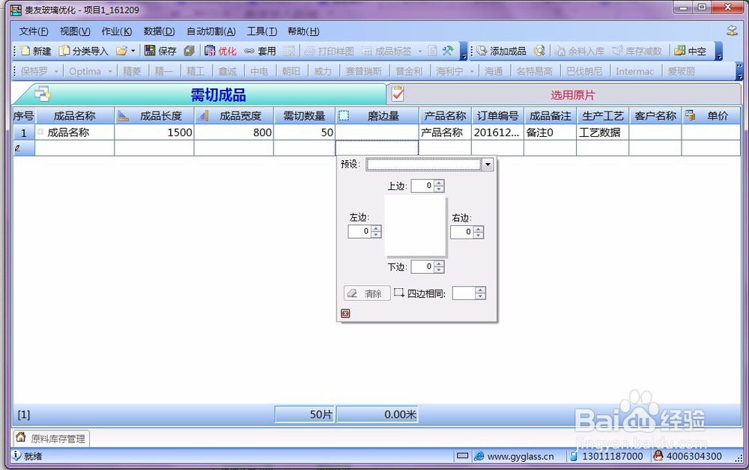Select the cell with width 800
The height and width of the screenshot is (470, 749).
(x=234, y=132)
